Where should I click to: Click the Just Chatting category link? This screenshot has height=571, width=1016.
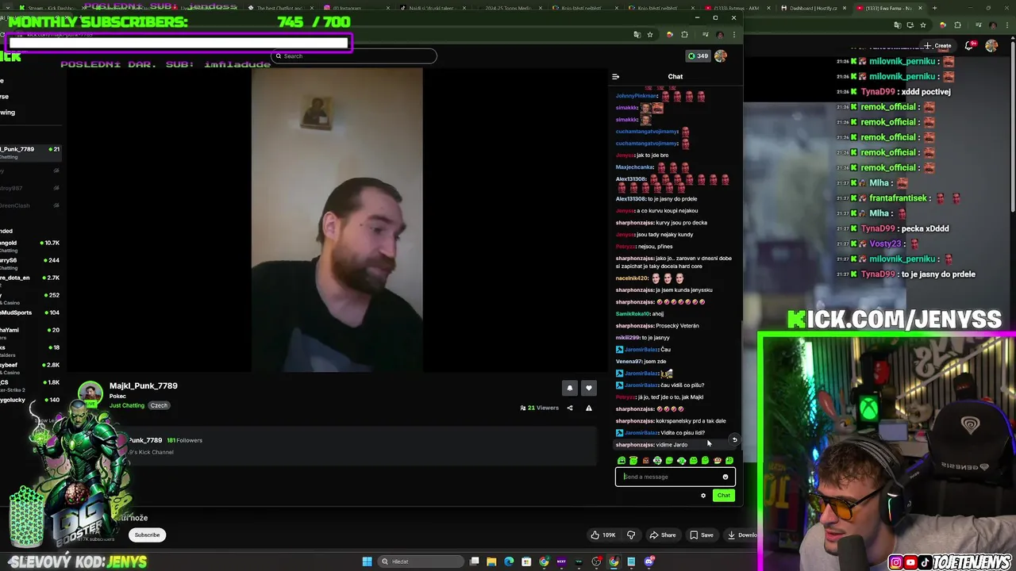[127, 405]
